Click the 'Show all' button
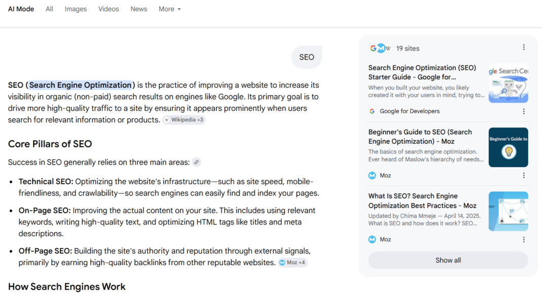 (x=448, y=260)
